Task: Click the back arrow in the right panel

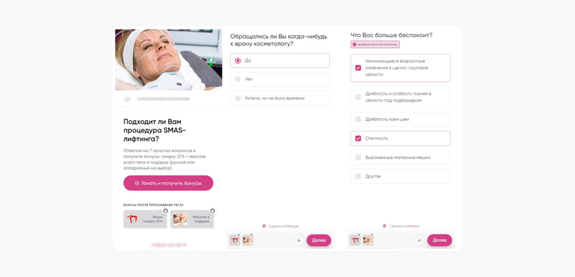Action: pos(420,240)
